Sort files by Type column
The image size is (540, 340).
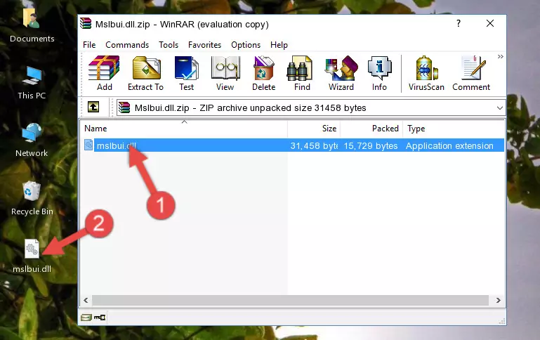pyautogui.click(x=454, y=129)
